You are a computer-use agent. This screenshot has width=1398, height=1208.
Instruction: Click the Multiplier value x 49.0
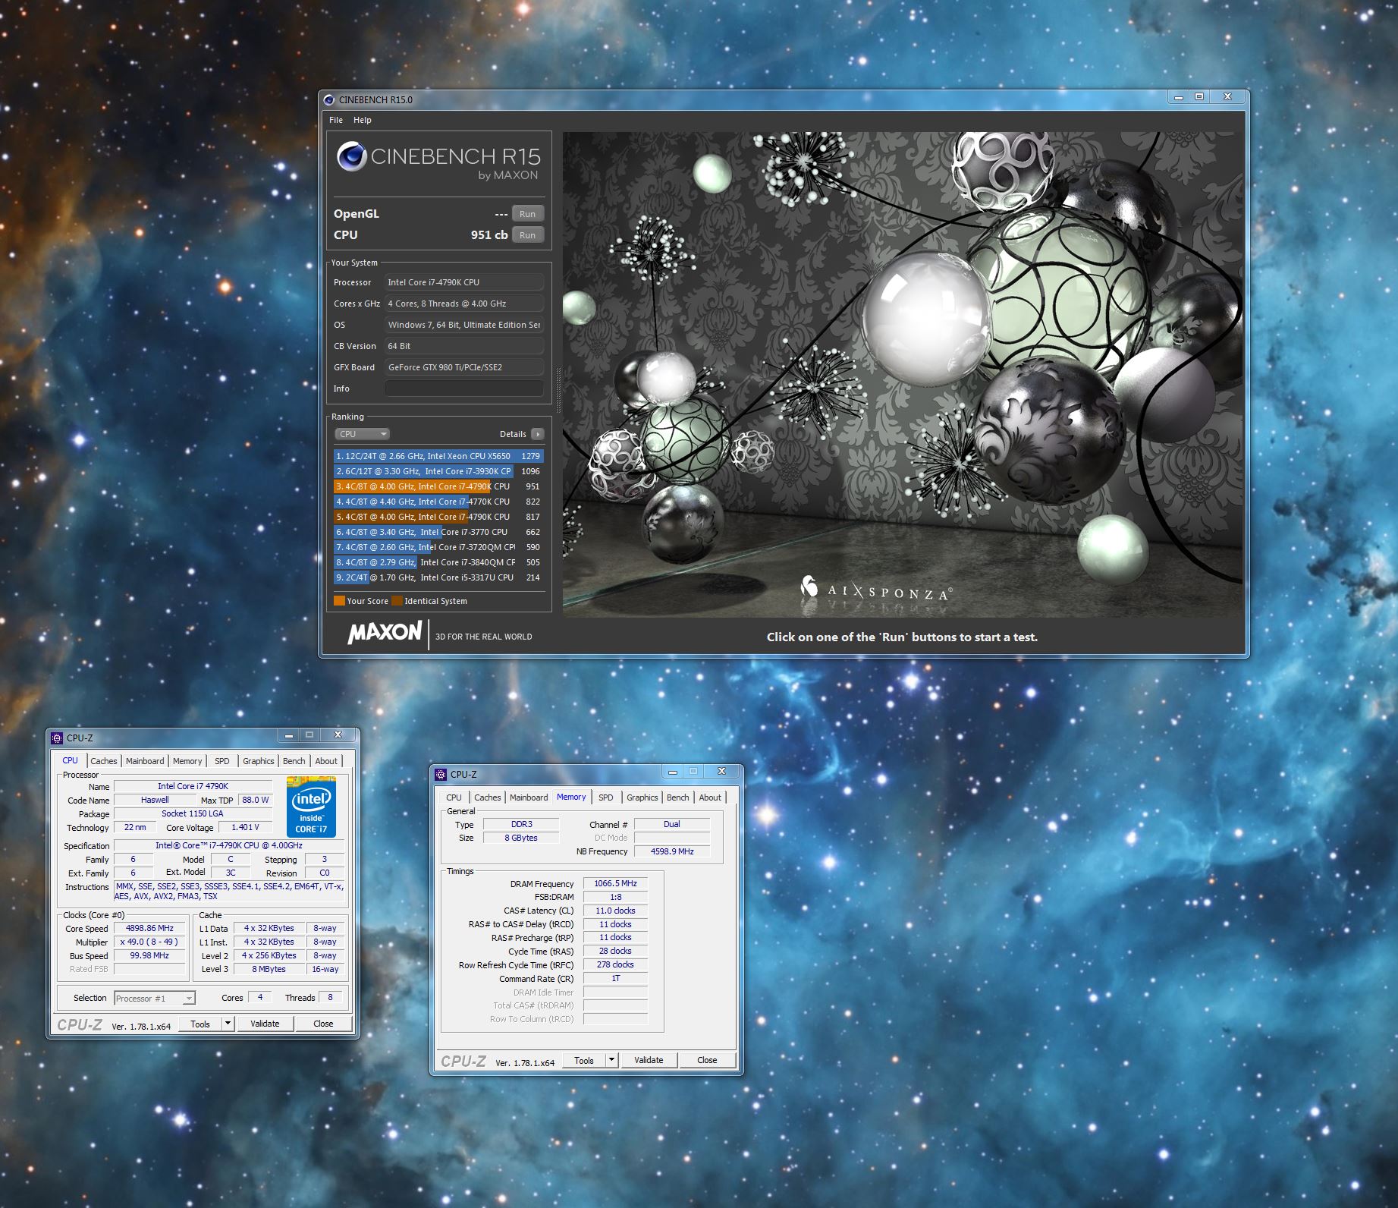tap(149, 942)
